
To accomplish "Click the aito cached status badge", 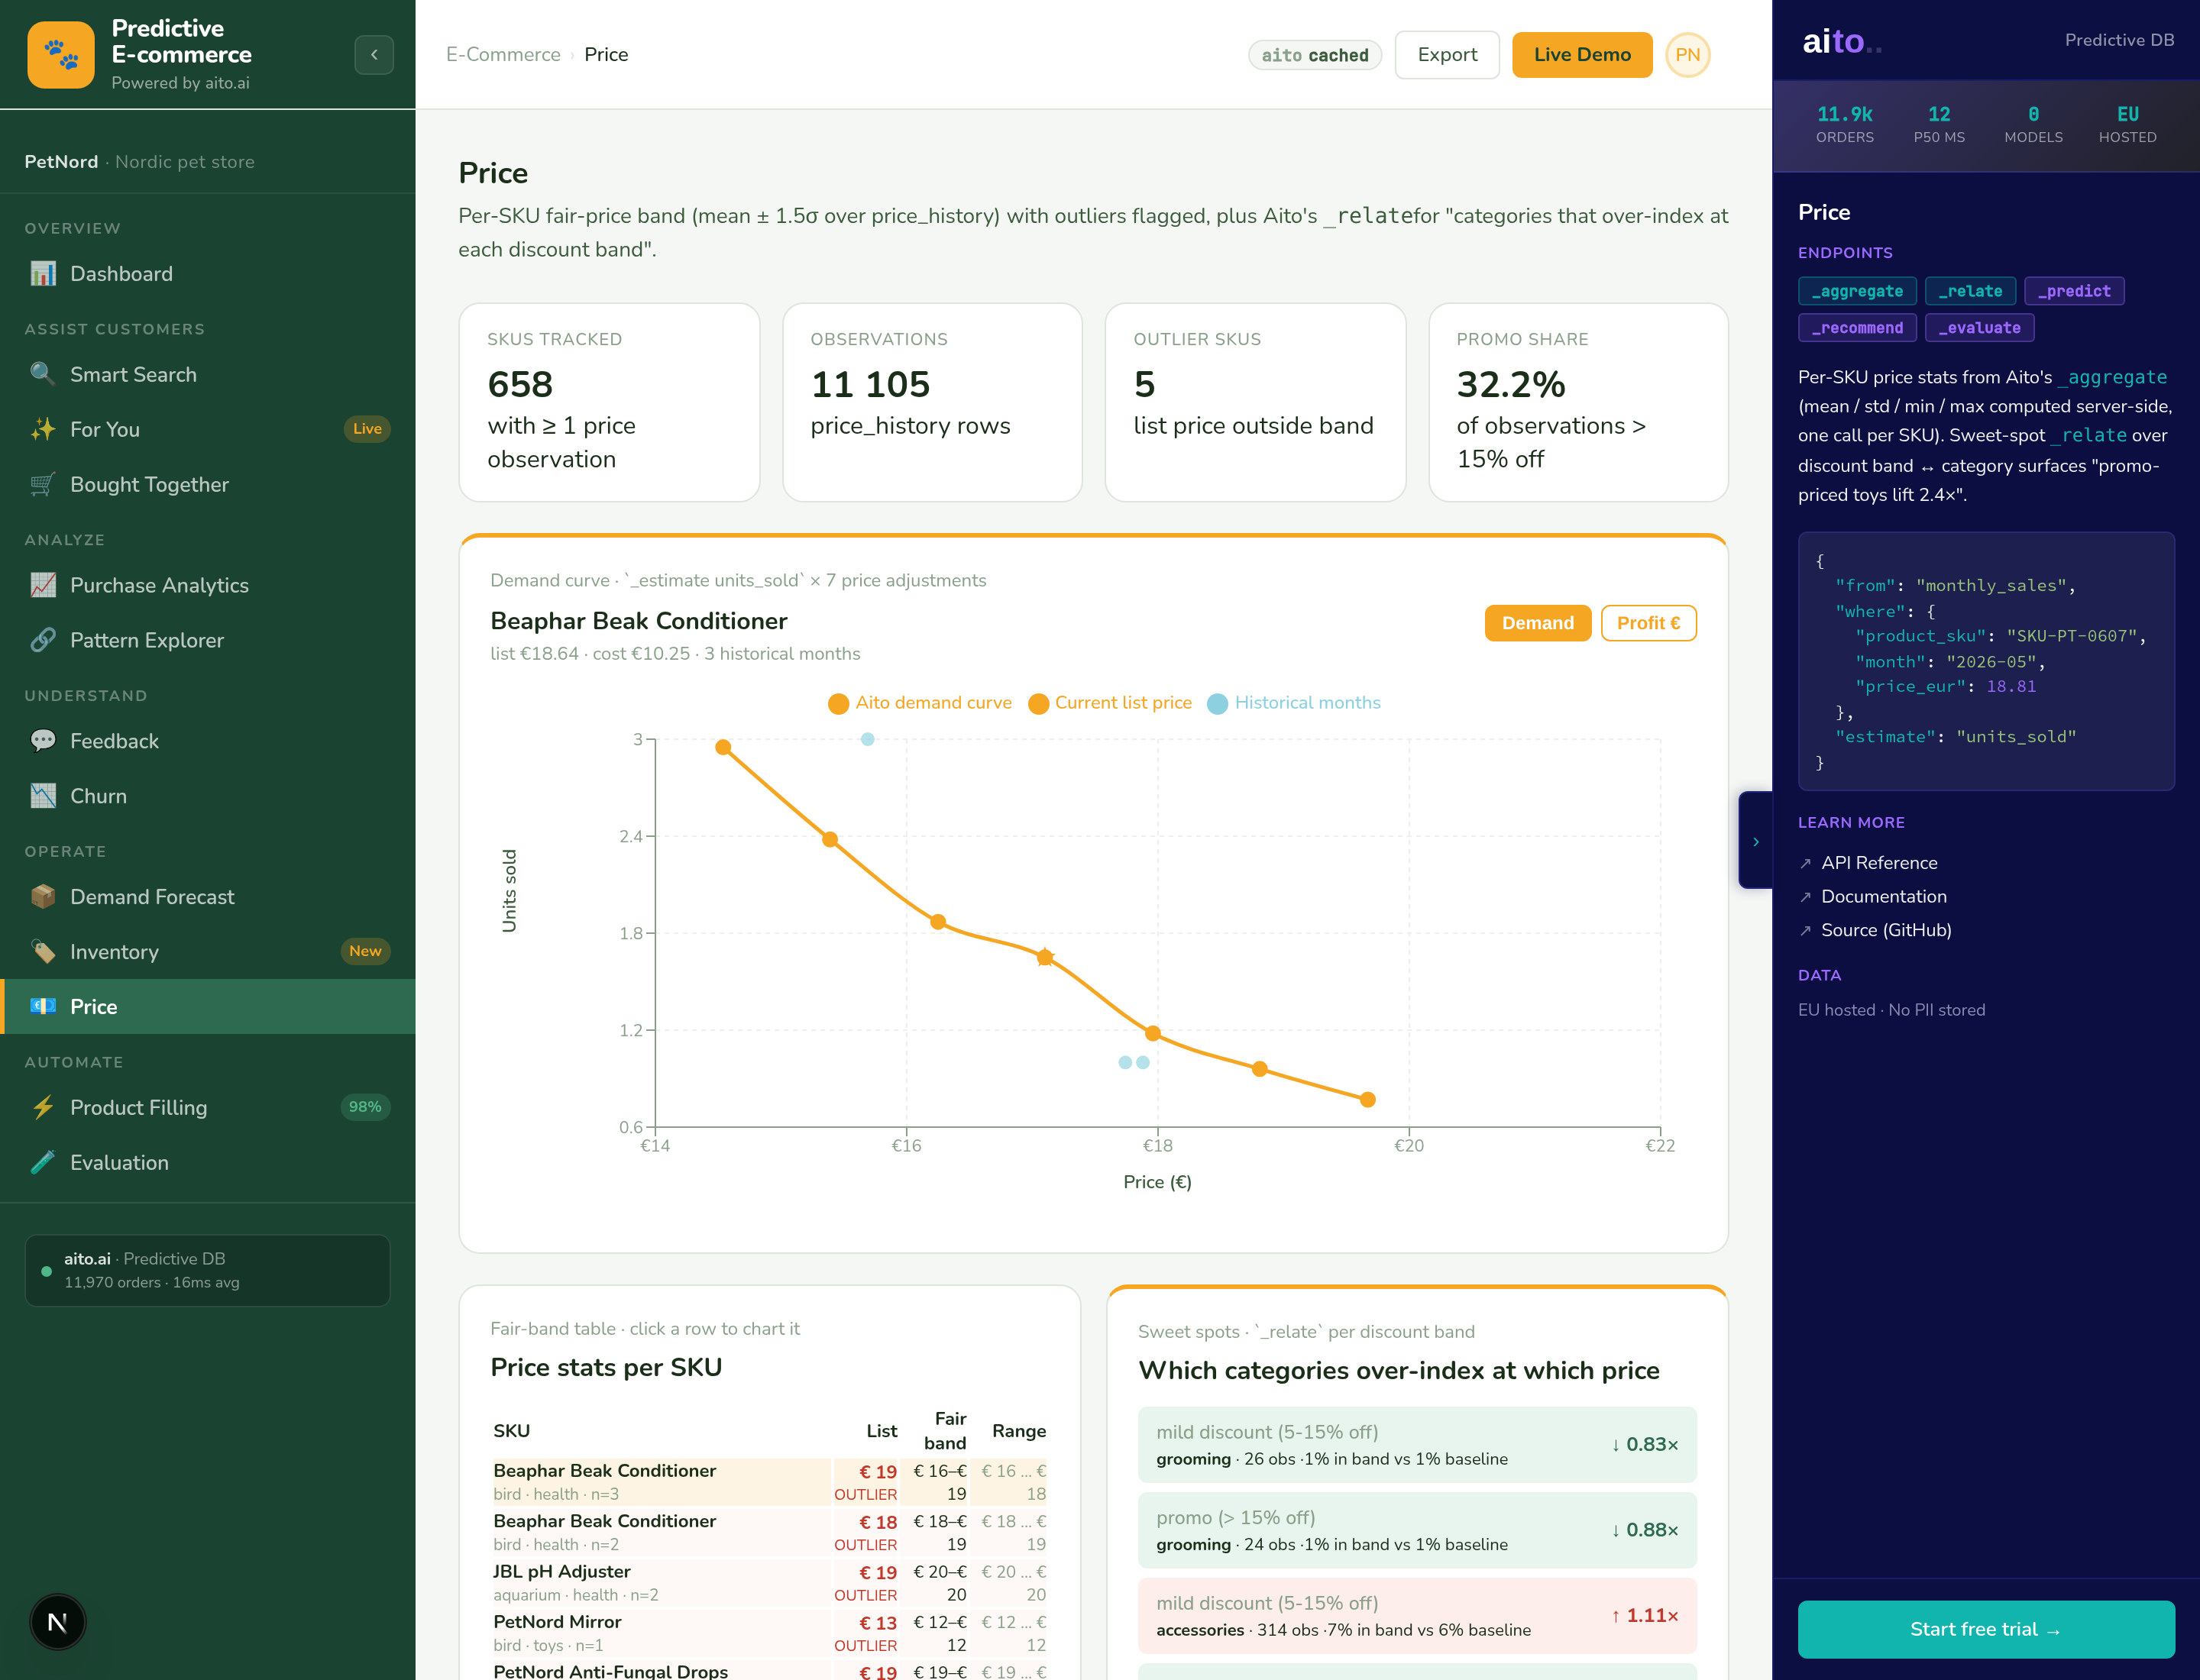I will point(1315,55).
